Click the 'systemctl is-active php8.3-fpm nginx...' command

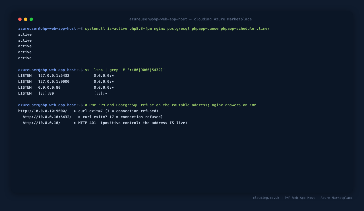click(x=177, y=29)
